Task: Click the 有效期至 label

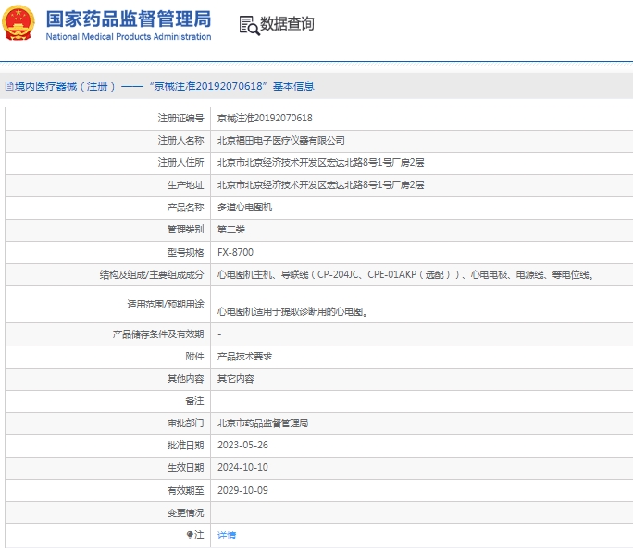Action: [x=186, y=491]
